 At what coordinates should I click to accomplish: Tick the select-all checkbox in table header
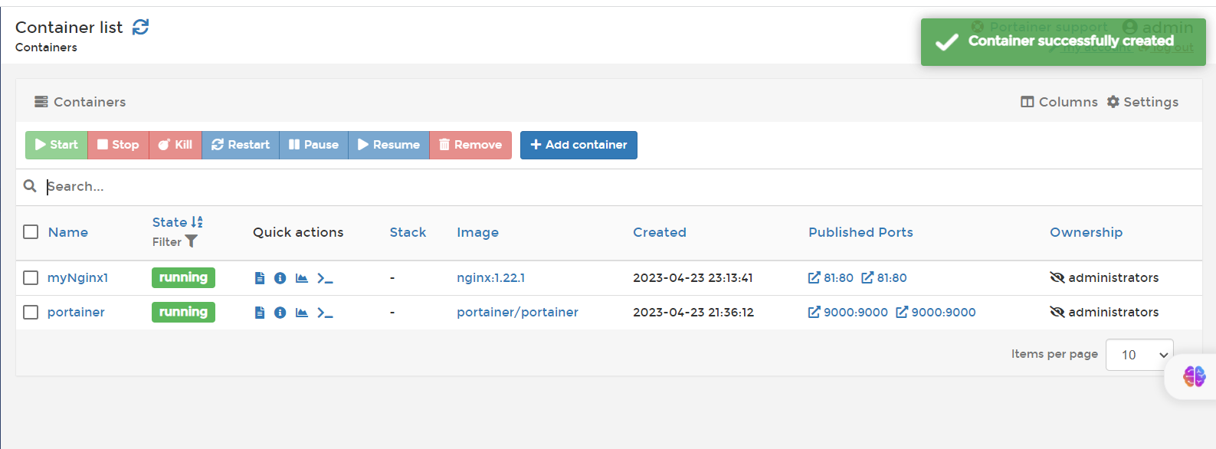point(31,232)
